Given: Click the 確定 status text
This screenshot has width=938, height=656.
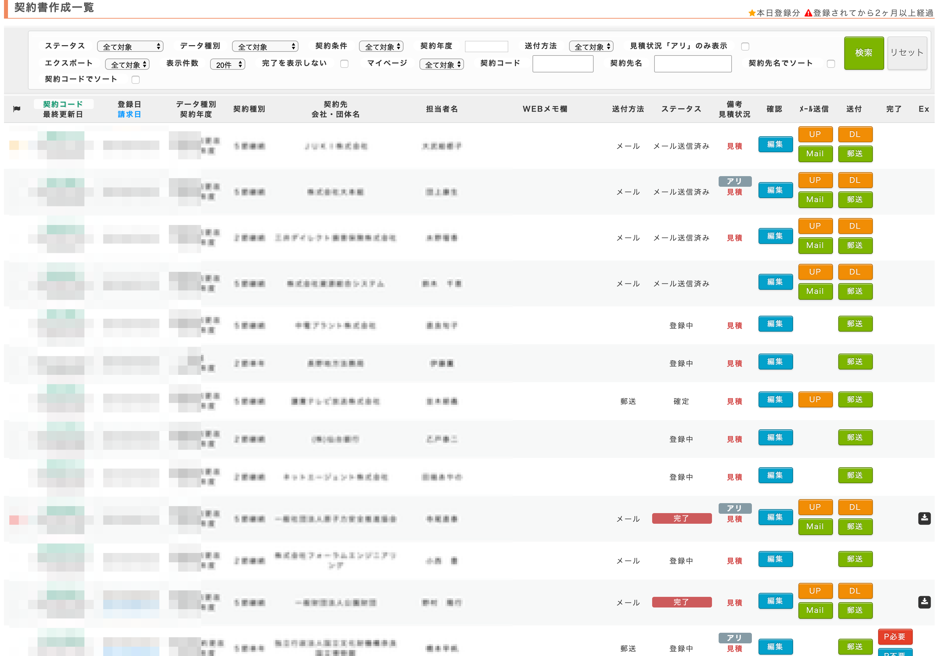Looking at the screenshot, I should (681, 401).
